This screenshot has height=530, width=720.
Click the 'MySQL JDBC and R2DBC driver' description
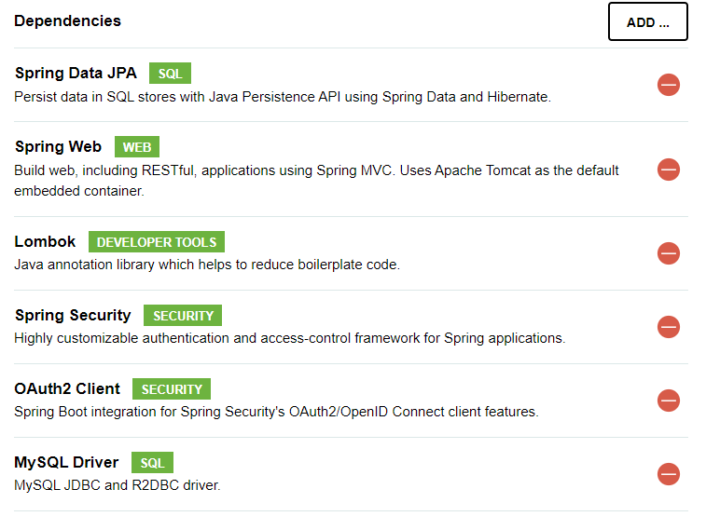118,485
